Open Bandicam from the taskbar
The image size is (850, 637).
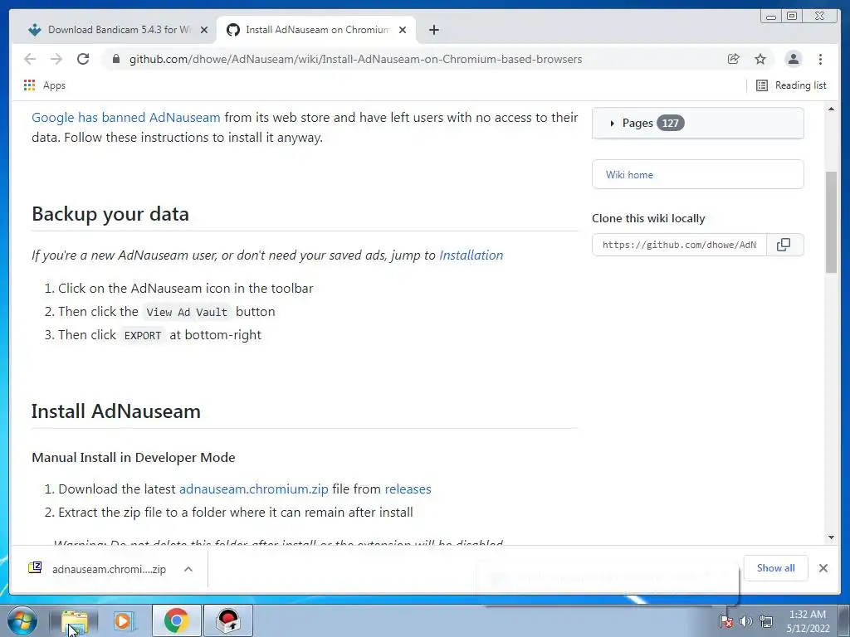(228, 620)
